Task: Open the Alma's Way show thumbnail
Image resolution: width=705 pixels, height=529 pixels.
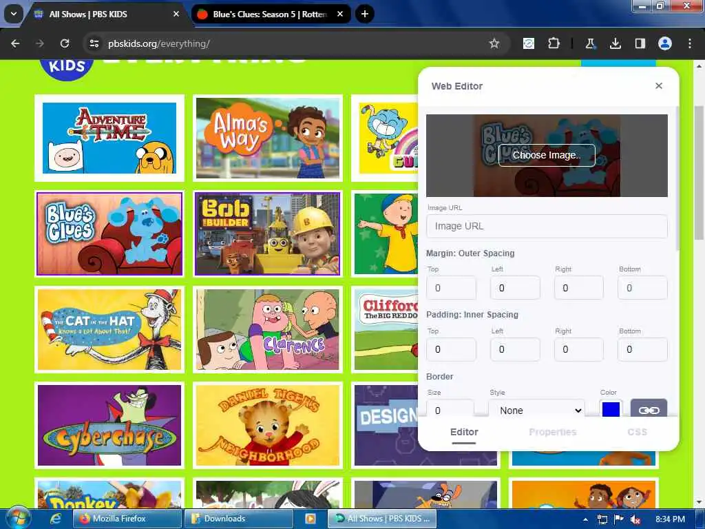Action: 268,138
